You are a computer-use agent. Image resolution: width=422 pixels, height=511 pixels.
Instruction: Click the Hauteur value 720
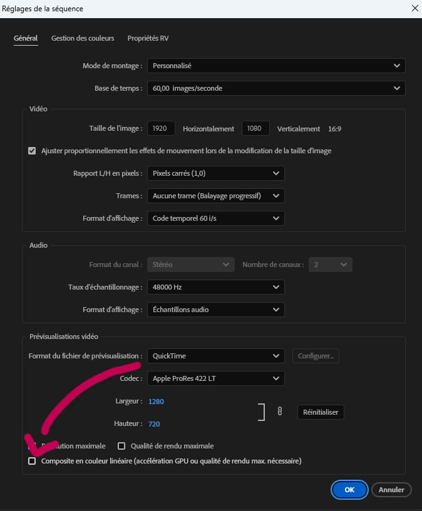(154, 424)
